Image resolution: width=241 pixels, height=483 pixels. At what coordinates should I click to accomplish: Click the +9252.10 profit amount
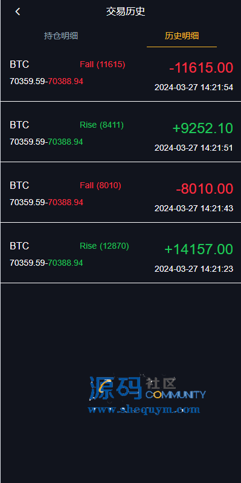pyautogui.click(x=202, y=128)
